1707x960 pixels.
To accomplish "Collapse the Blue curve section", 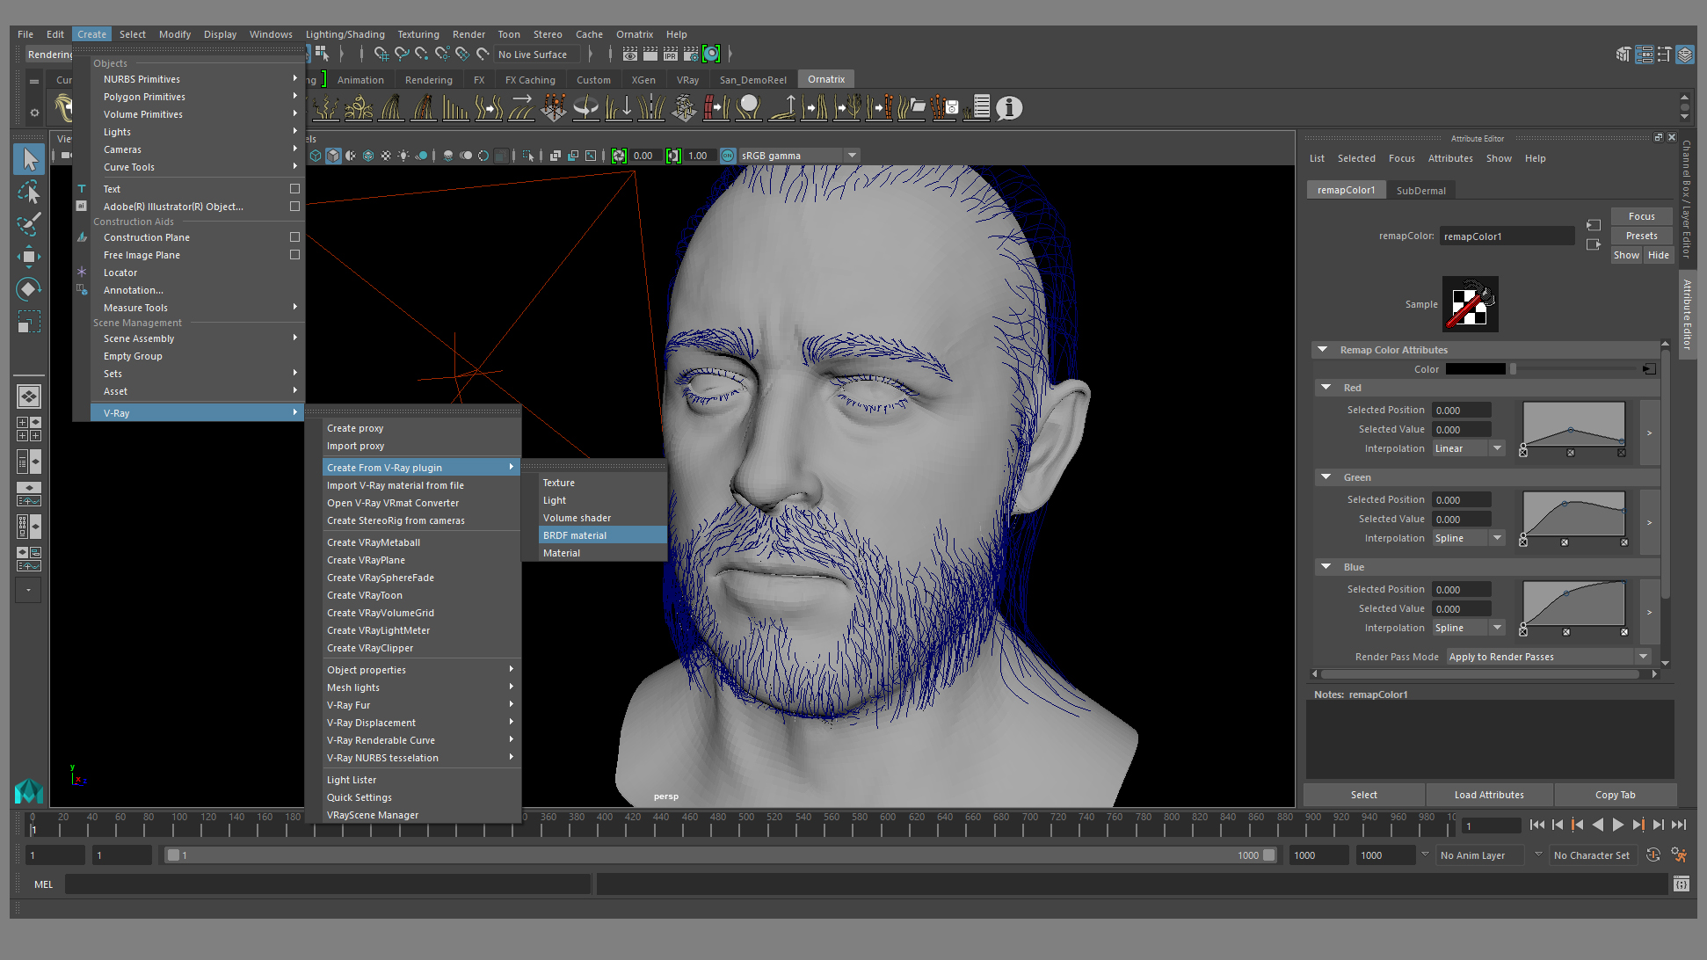I will 1326,566.
